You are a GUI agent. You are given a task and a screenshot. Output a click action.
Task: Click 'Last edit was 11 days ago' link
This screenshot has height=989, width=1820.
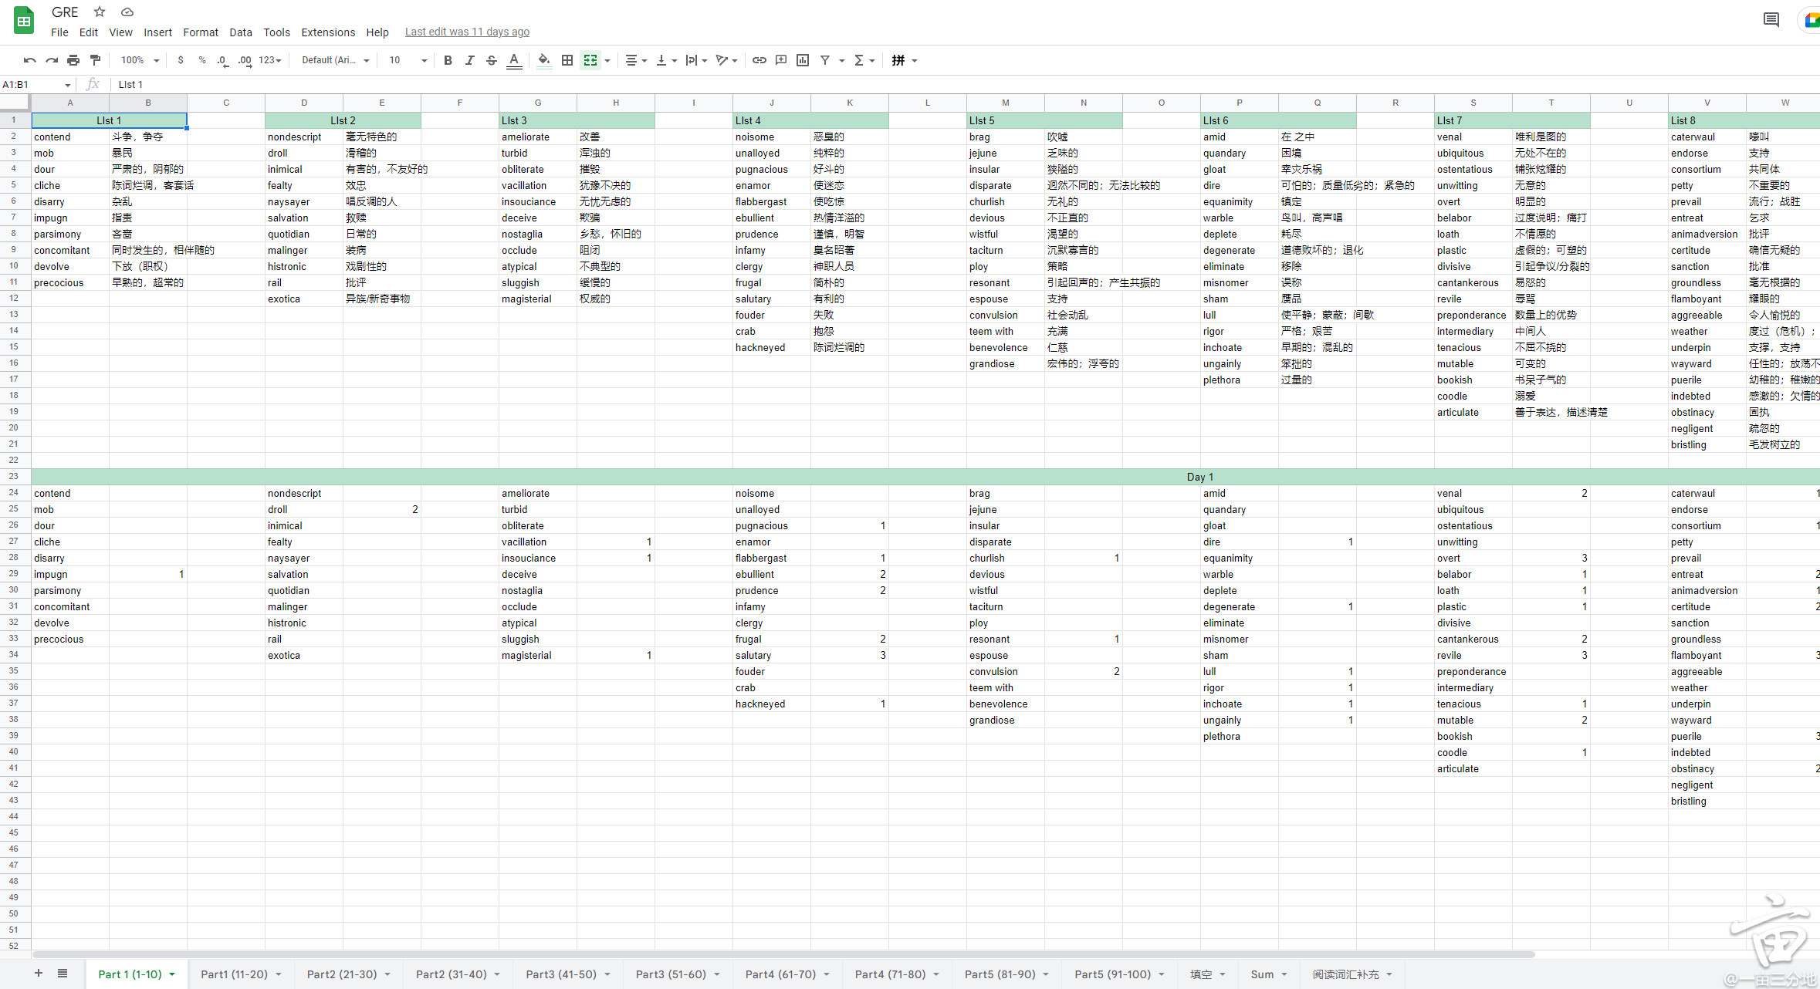(x=467, y=32)
